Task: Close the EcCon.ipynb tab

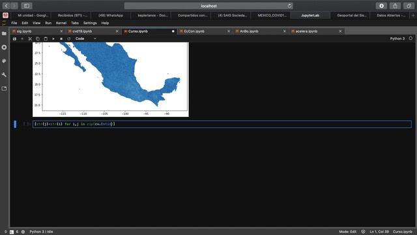Action: tap(229, 31)
